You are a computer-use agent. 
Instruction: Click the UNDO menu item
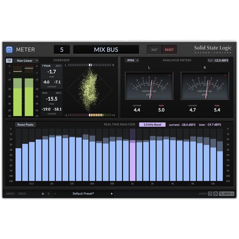tap(10, 194)
